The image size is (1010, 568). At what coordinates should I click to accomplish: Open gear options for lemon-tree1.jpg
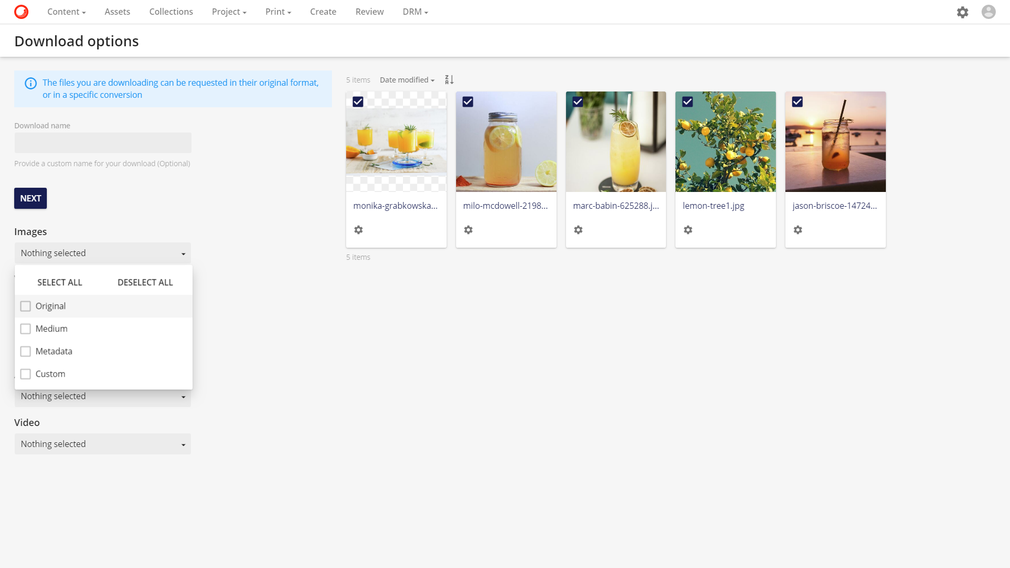pyautogui.click(x=688, y=230)
